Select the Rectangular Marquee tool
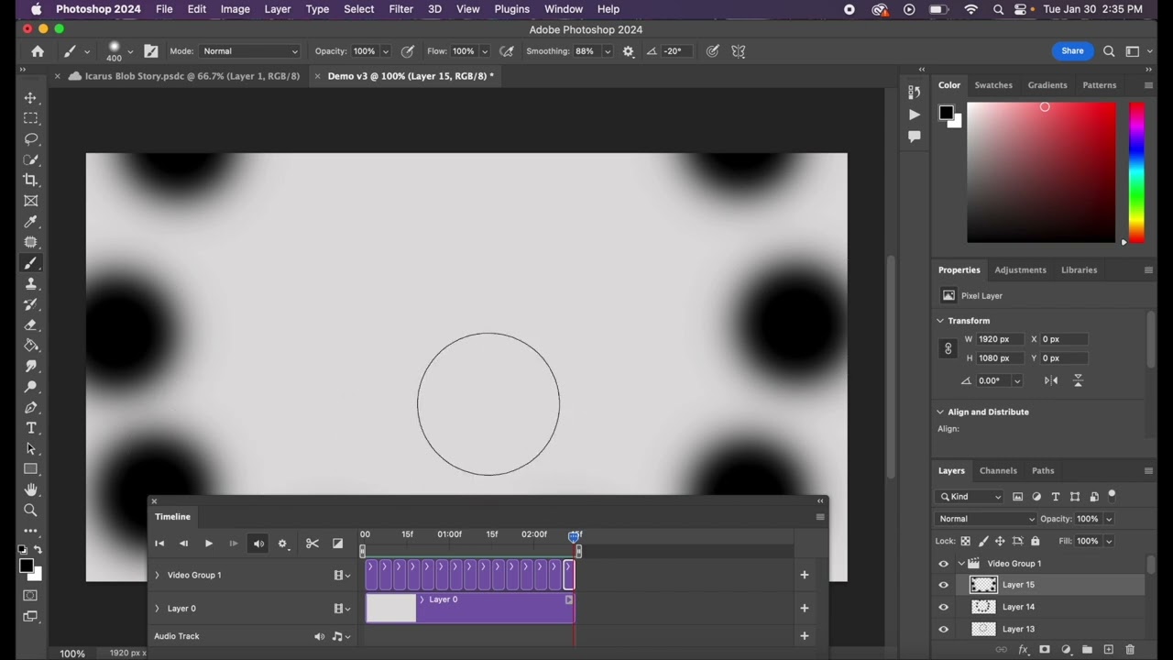Screen dimensions: 1173x660 tap(31, 118)
